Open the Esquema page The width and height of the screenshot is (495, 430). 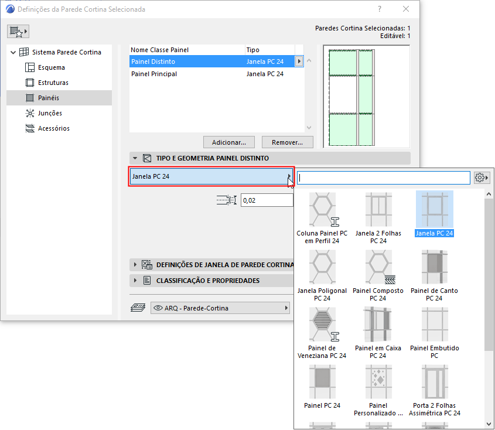click(x=52, y=67)
